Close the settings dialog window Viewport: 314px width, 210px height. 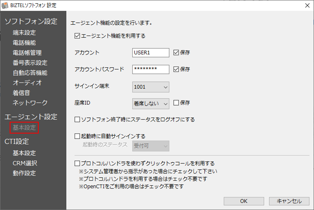[307, 5]
